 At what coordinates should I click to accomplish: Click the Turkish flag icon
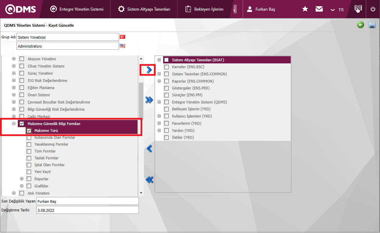[x=122, y=37]
